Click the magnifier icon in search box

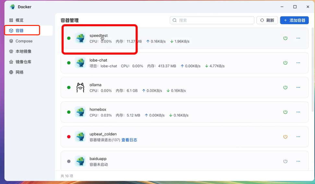175,20
